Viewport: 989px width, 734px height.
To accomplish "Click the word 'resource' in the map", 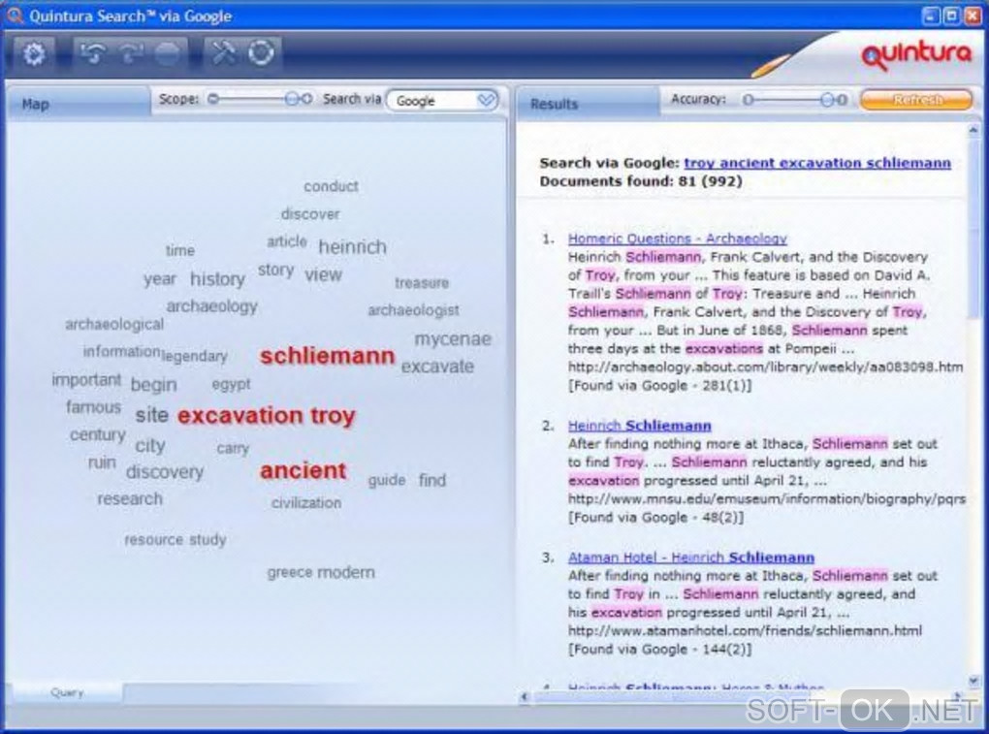I will pyautogui.click(x=154, y=540).
